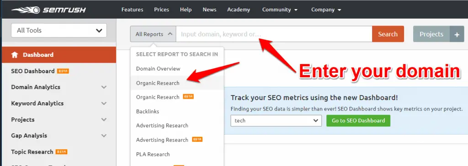Click Go to SEO Dashboard button
Viewport: 468px width, 166px height.
[x=358, y=121]
